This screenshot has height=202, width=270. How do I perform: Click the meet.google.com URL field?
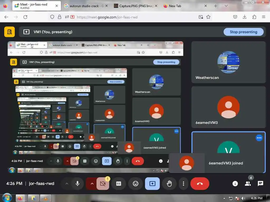107,17
